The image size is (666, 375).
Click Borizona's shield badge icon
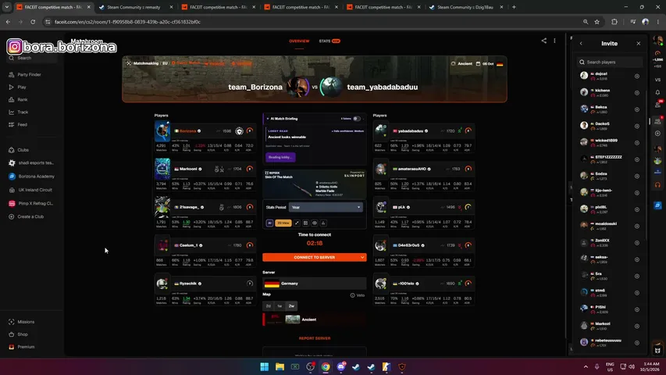[x=239, y=131]
